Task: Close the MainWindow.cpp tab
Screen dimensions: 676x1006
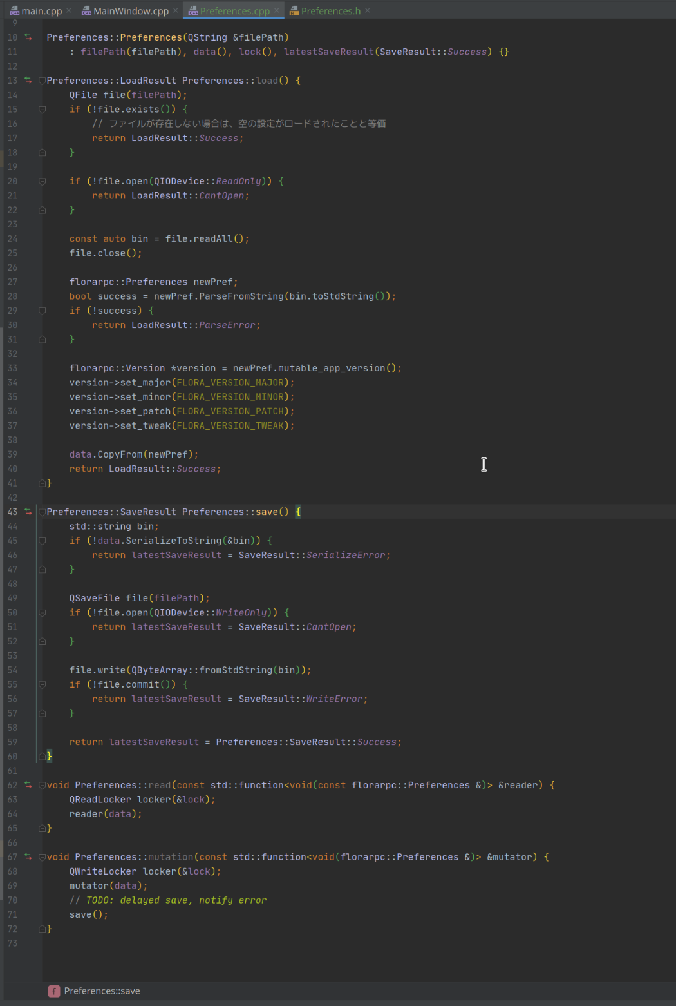Action: [x=176, y=11]
